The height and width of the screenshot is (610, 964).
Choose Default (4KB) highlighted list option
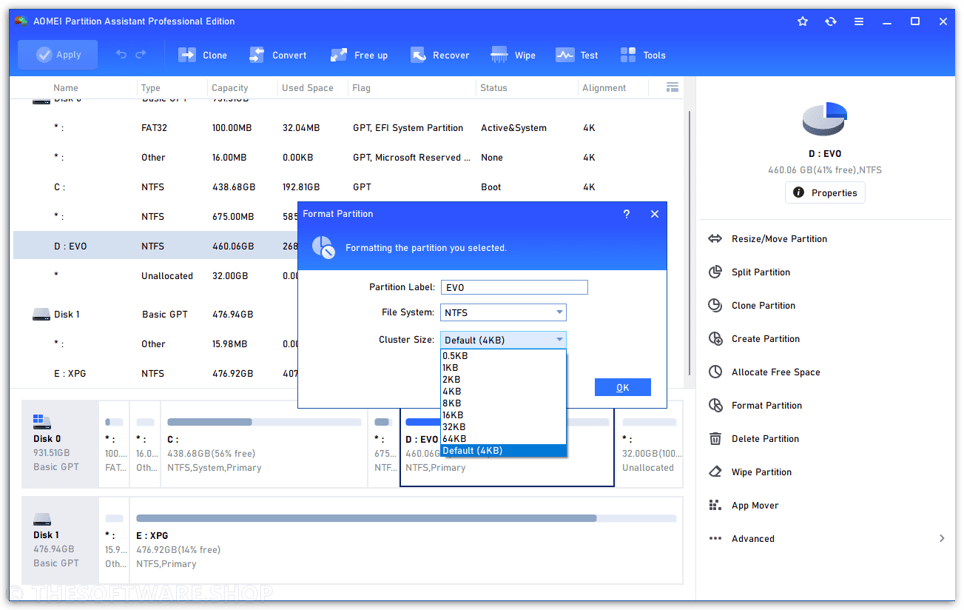point(504,450)
